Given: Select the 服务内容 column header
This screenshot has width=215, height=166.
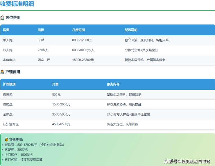Looking at the screenshot, I should pyautogui.click(x=113, y=84).
